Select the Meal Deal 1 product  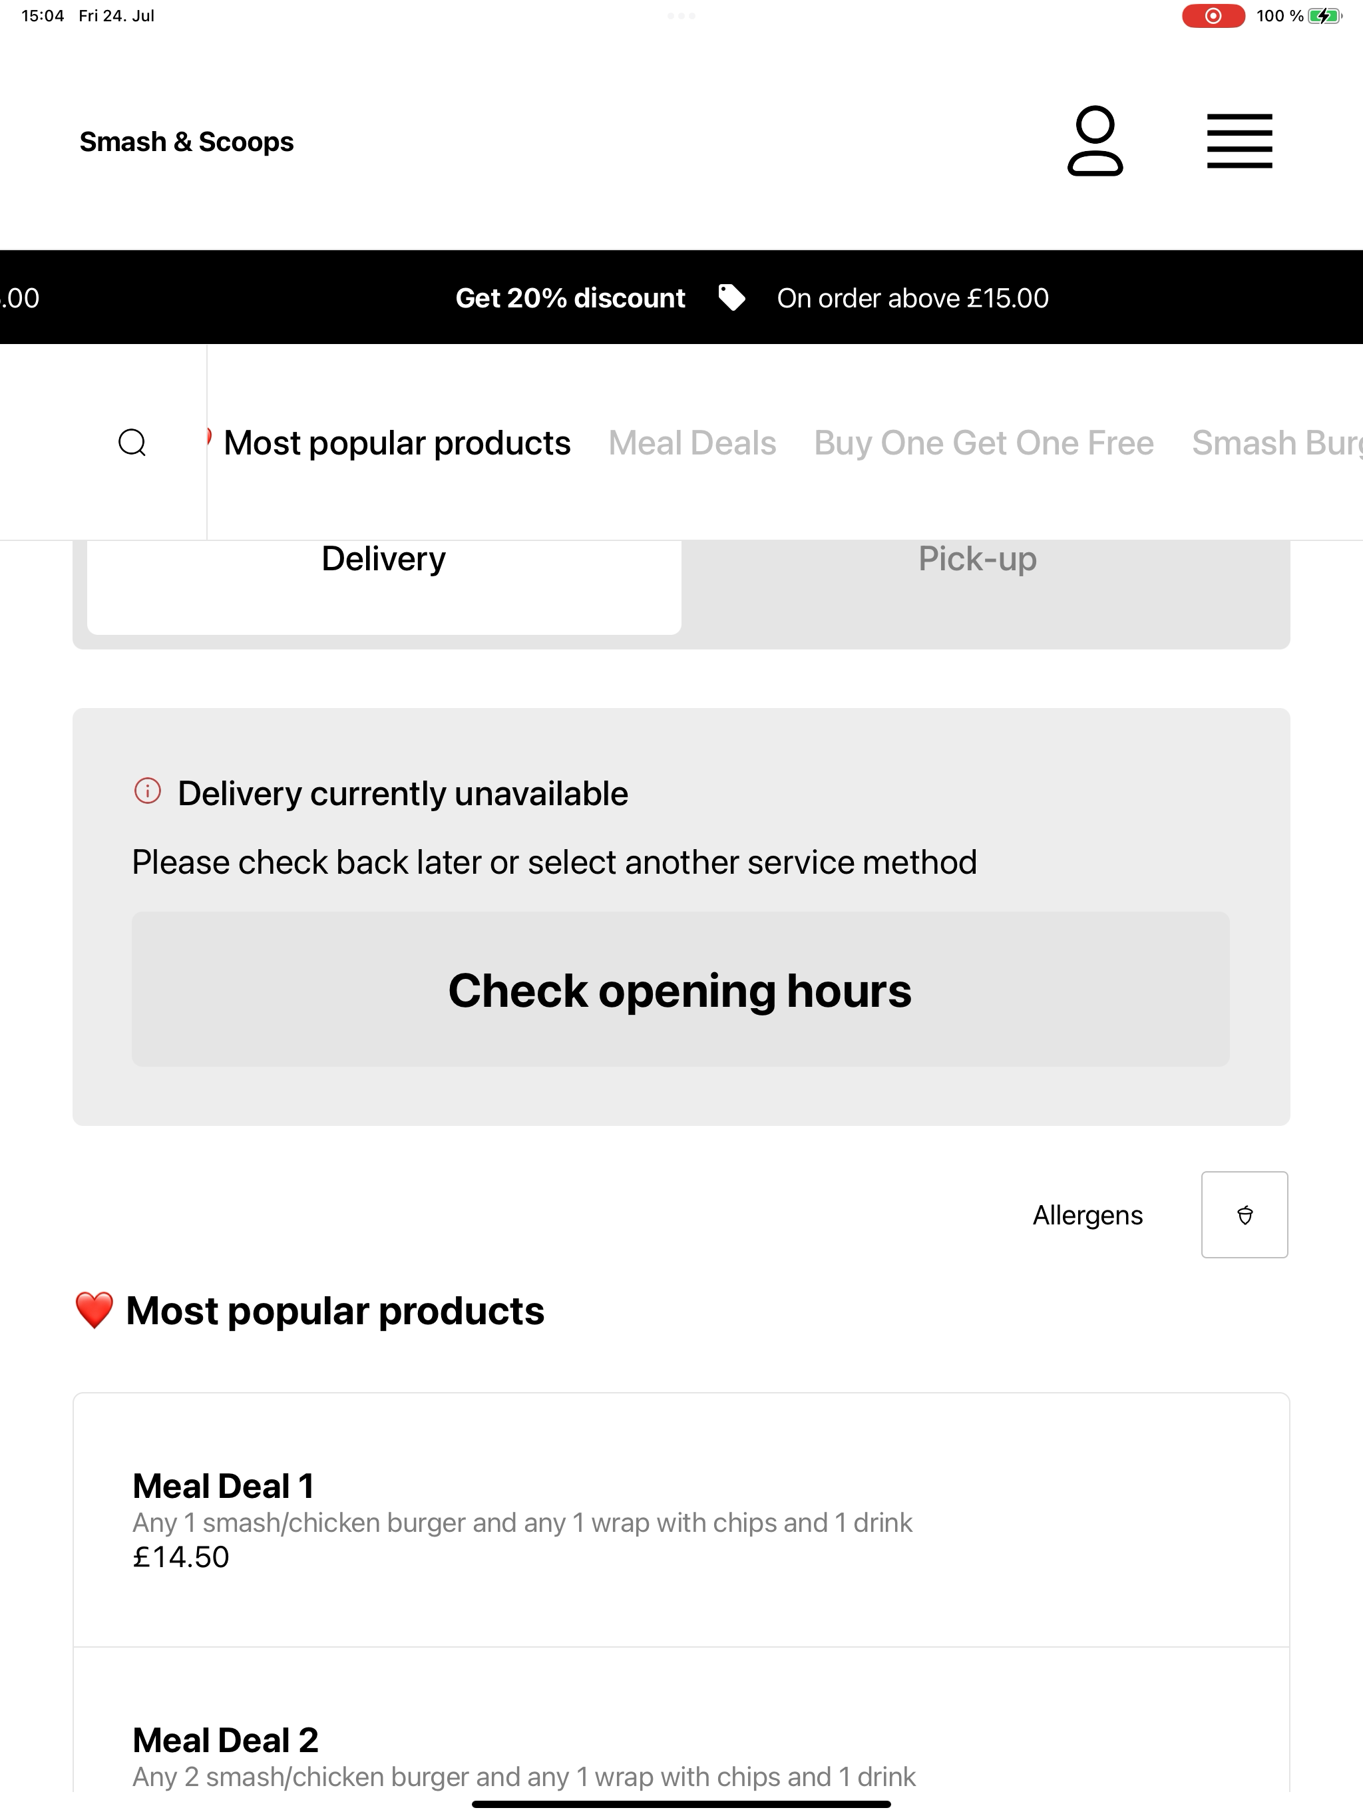point(681,1521)
